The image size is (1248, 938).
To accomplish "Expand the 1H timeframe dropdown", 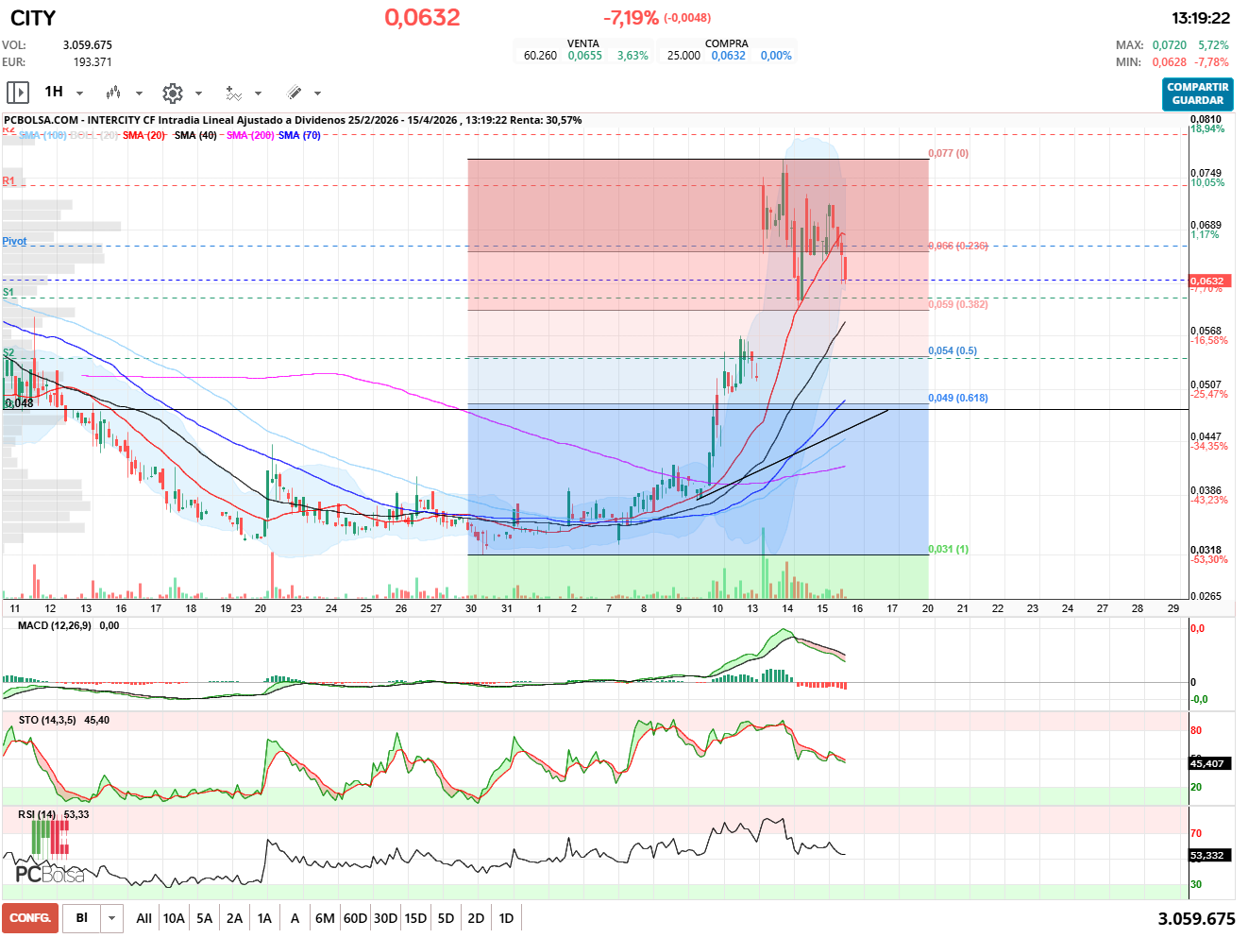I will (79, 94).
